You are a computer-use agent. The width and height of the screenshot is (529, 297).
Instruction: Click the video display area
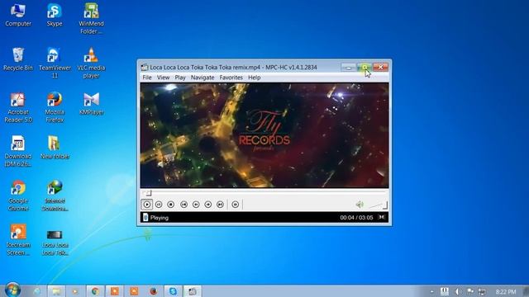pyautogui.click(x=264, y=135)
